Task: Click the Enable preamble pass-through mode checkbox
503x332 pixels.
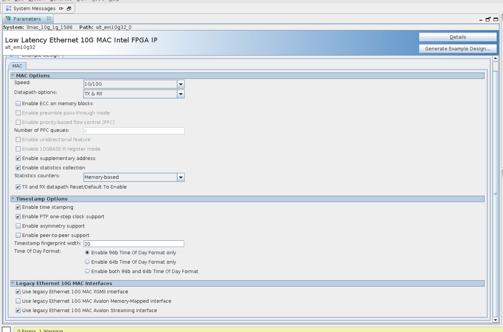Action: (18, 113)
